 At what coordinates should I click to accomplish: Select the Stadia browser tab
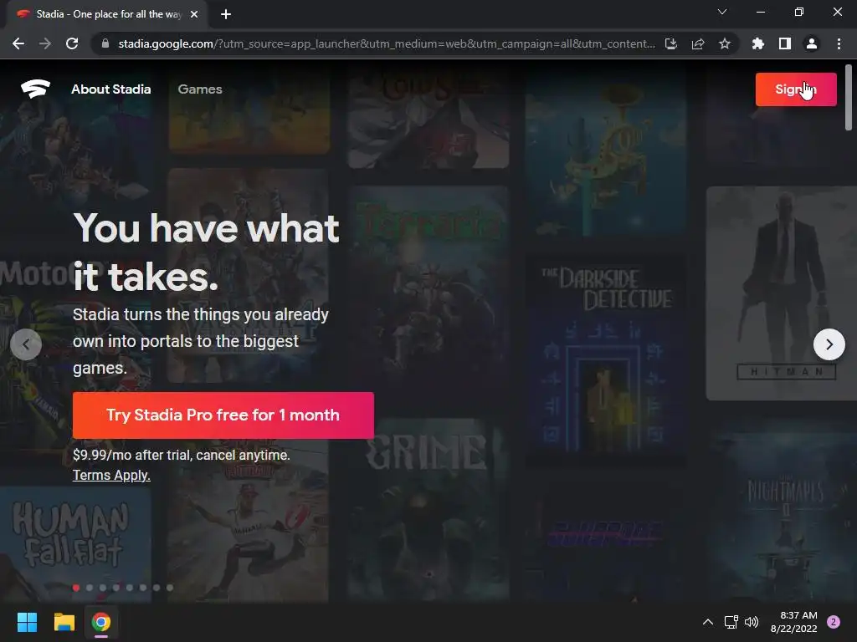[x=107, y=14]
